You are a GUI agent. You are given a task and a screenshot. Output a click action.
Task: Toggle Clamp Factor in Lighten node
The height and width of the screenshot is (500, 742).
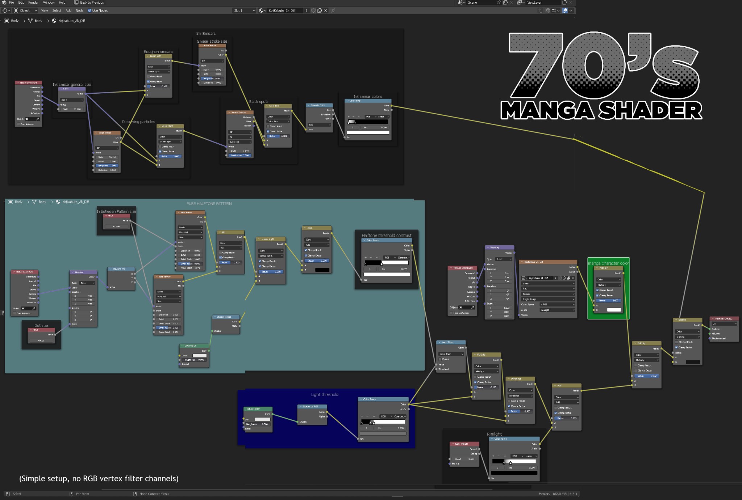point(676,347)
